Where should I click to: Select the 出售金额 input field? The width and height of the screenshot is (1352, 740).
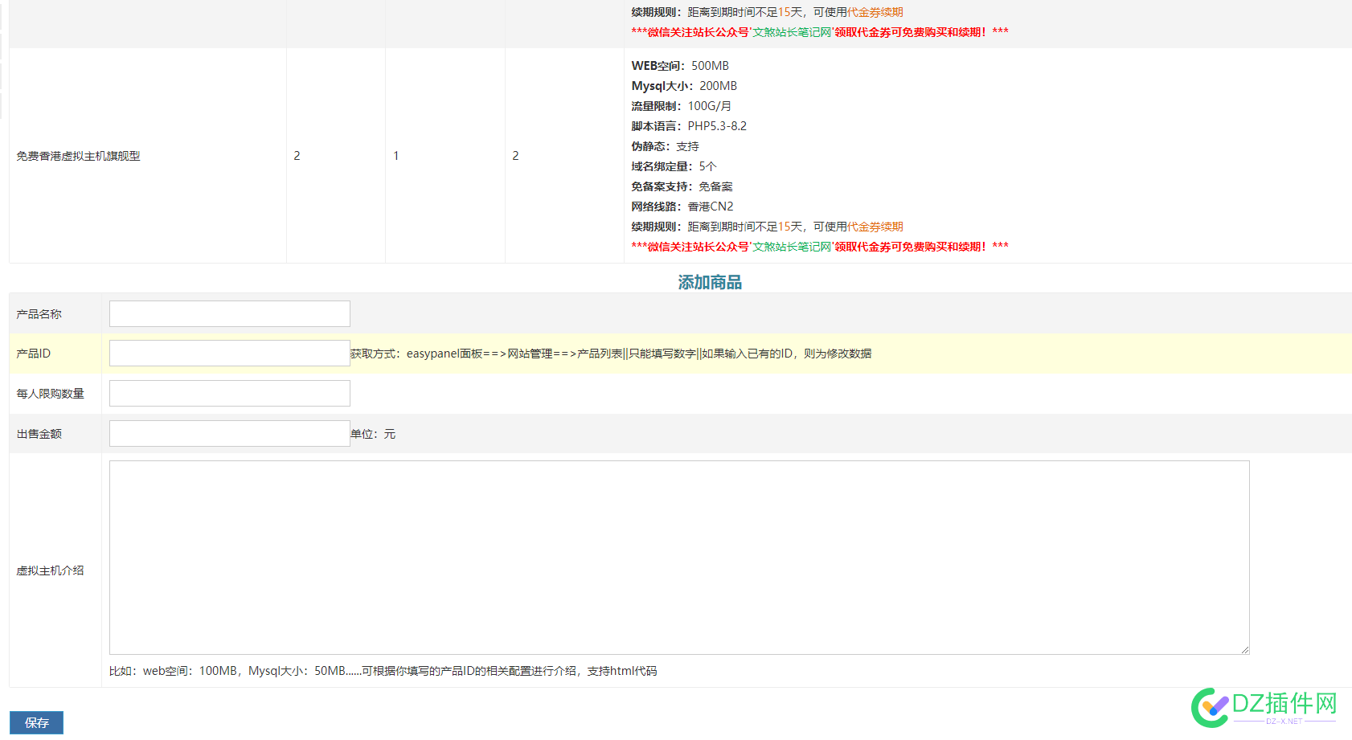230,434
